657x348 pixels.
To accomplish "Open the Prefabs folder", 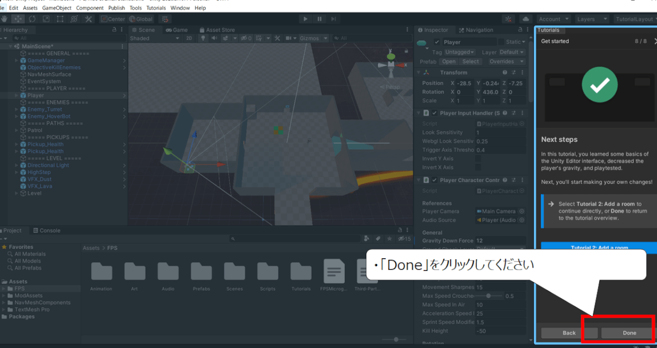I will click(201, 276).
